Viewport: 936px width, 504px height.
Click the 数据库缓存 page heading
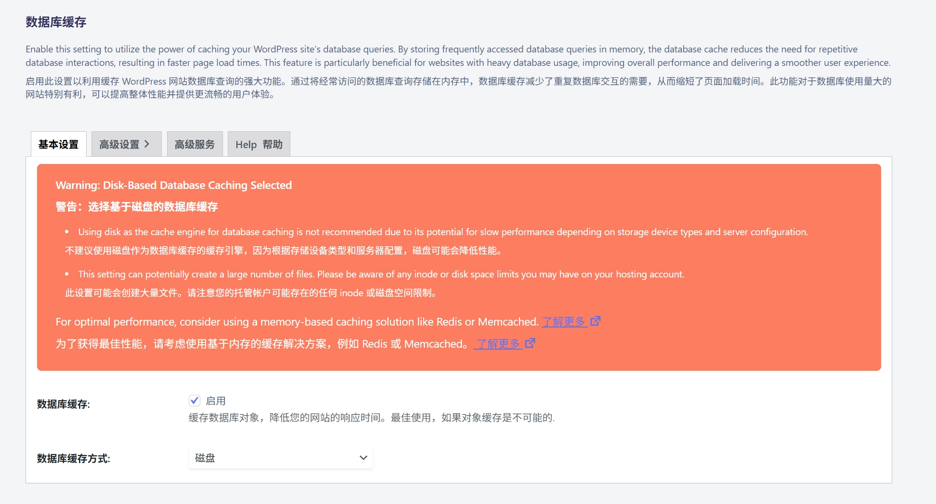[x=56, y=22]
